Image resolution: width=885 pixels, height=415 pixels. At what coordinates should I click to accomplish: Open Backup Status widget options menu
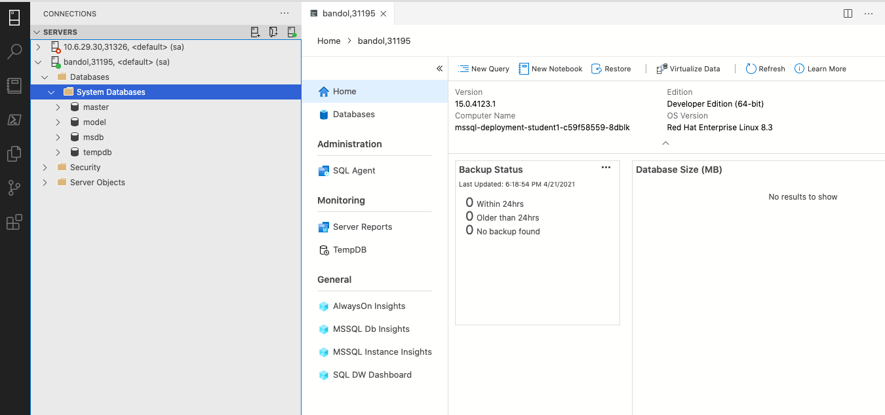[606, 168]
